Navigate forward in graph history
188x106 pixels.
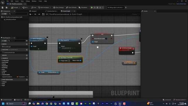pos(39,14)
